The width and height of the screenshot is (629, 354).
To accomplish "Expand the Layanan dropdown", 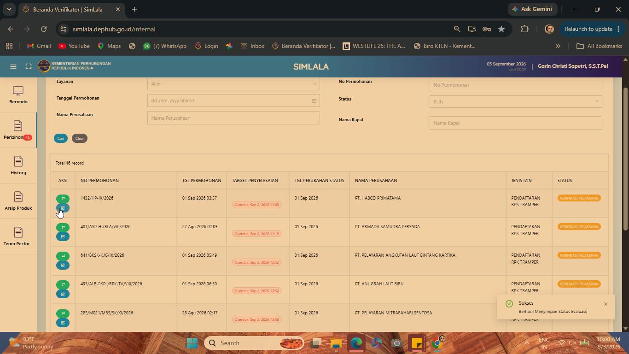I will click(233, 84).
